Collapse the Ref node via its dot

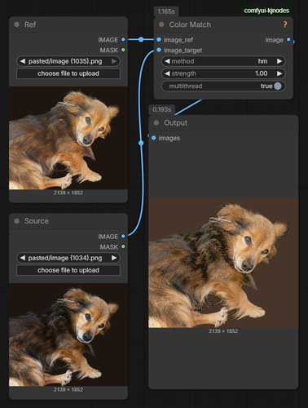(x=17, y=24)
